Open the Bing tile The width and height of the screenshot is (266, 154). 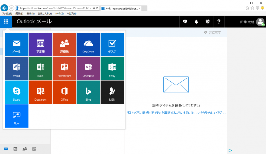pos(88,92)
